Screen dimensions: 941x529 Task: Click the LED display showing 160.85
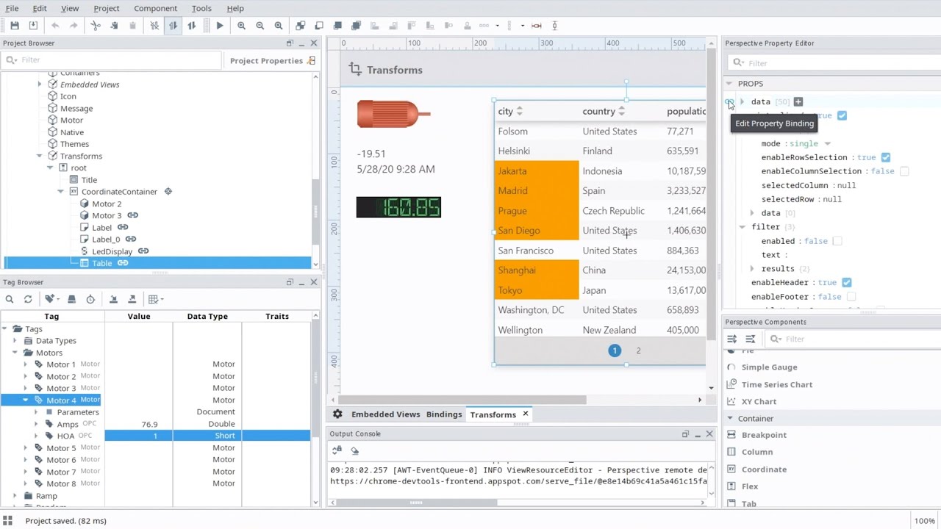(x=398, y=207)
